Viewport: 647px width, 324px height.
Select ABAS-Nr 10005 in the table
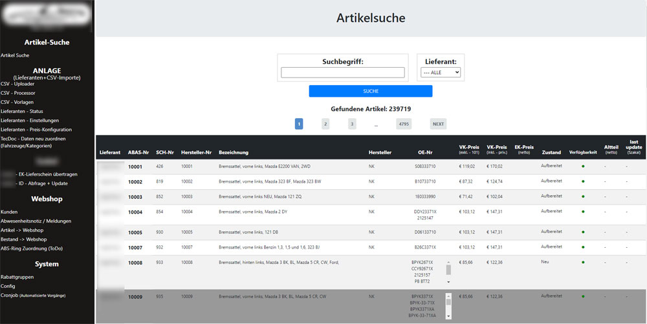pyautogui.click(x=135, y=232)
